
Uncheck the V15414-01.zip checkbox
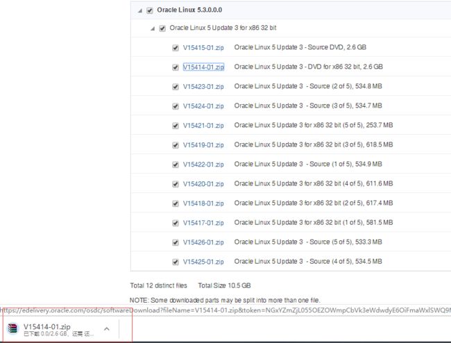tap(175, 67)
